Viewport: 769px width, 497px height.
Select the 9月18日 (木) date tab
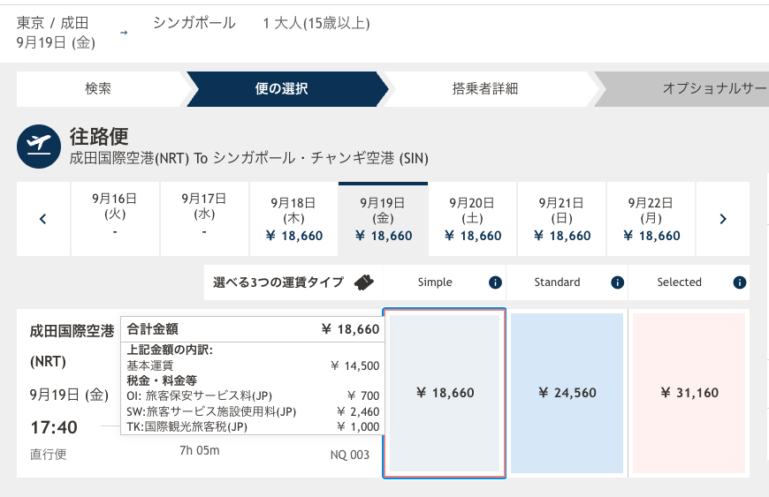[293, 219]
